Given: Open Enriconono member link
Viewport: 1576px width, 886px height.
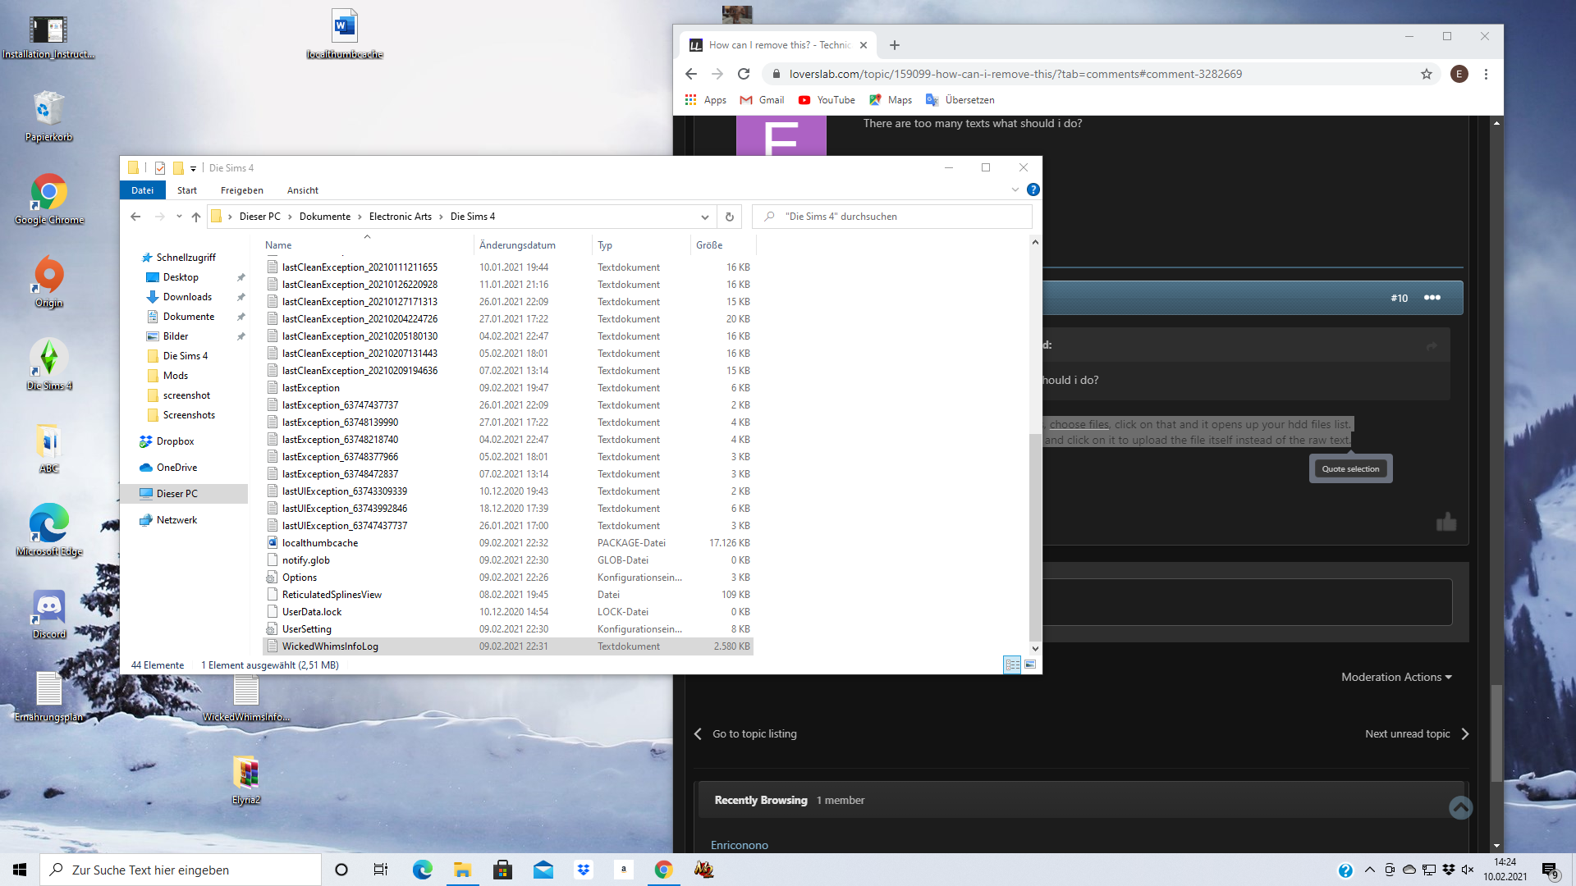Looking at the screenshot, I should 739,845.
